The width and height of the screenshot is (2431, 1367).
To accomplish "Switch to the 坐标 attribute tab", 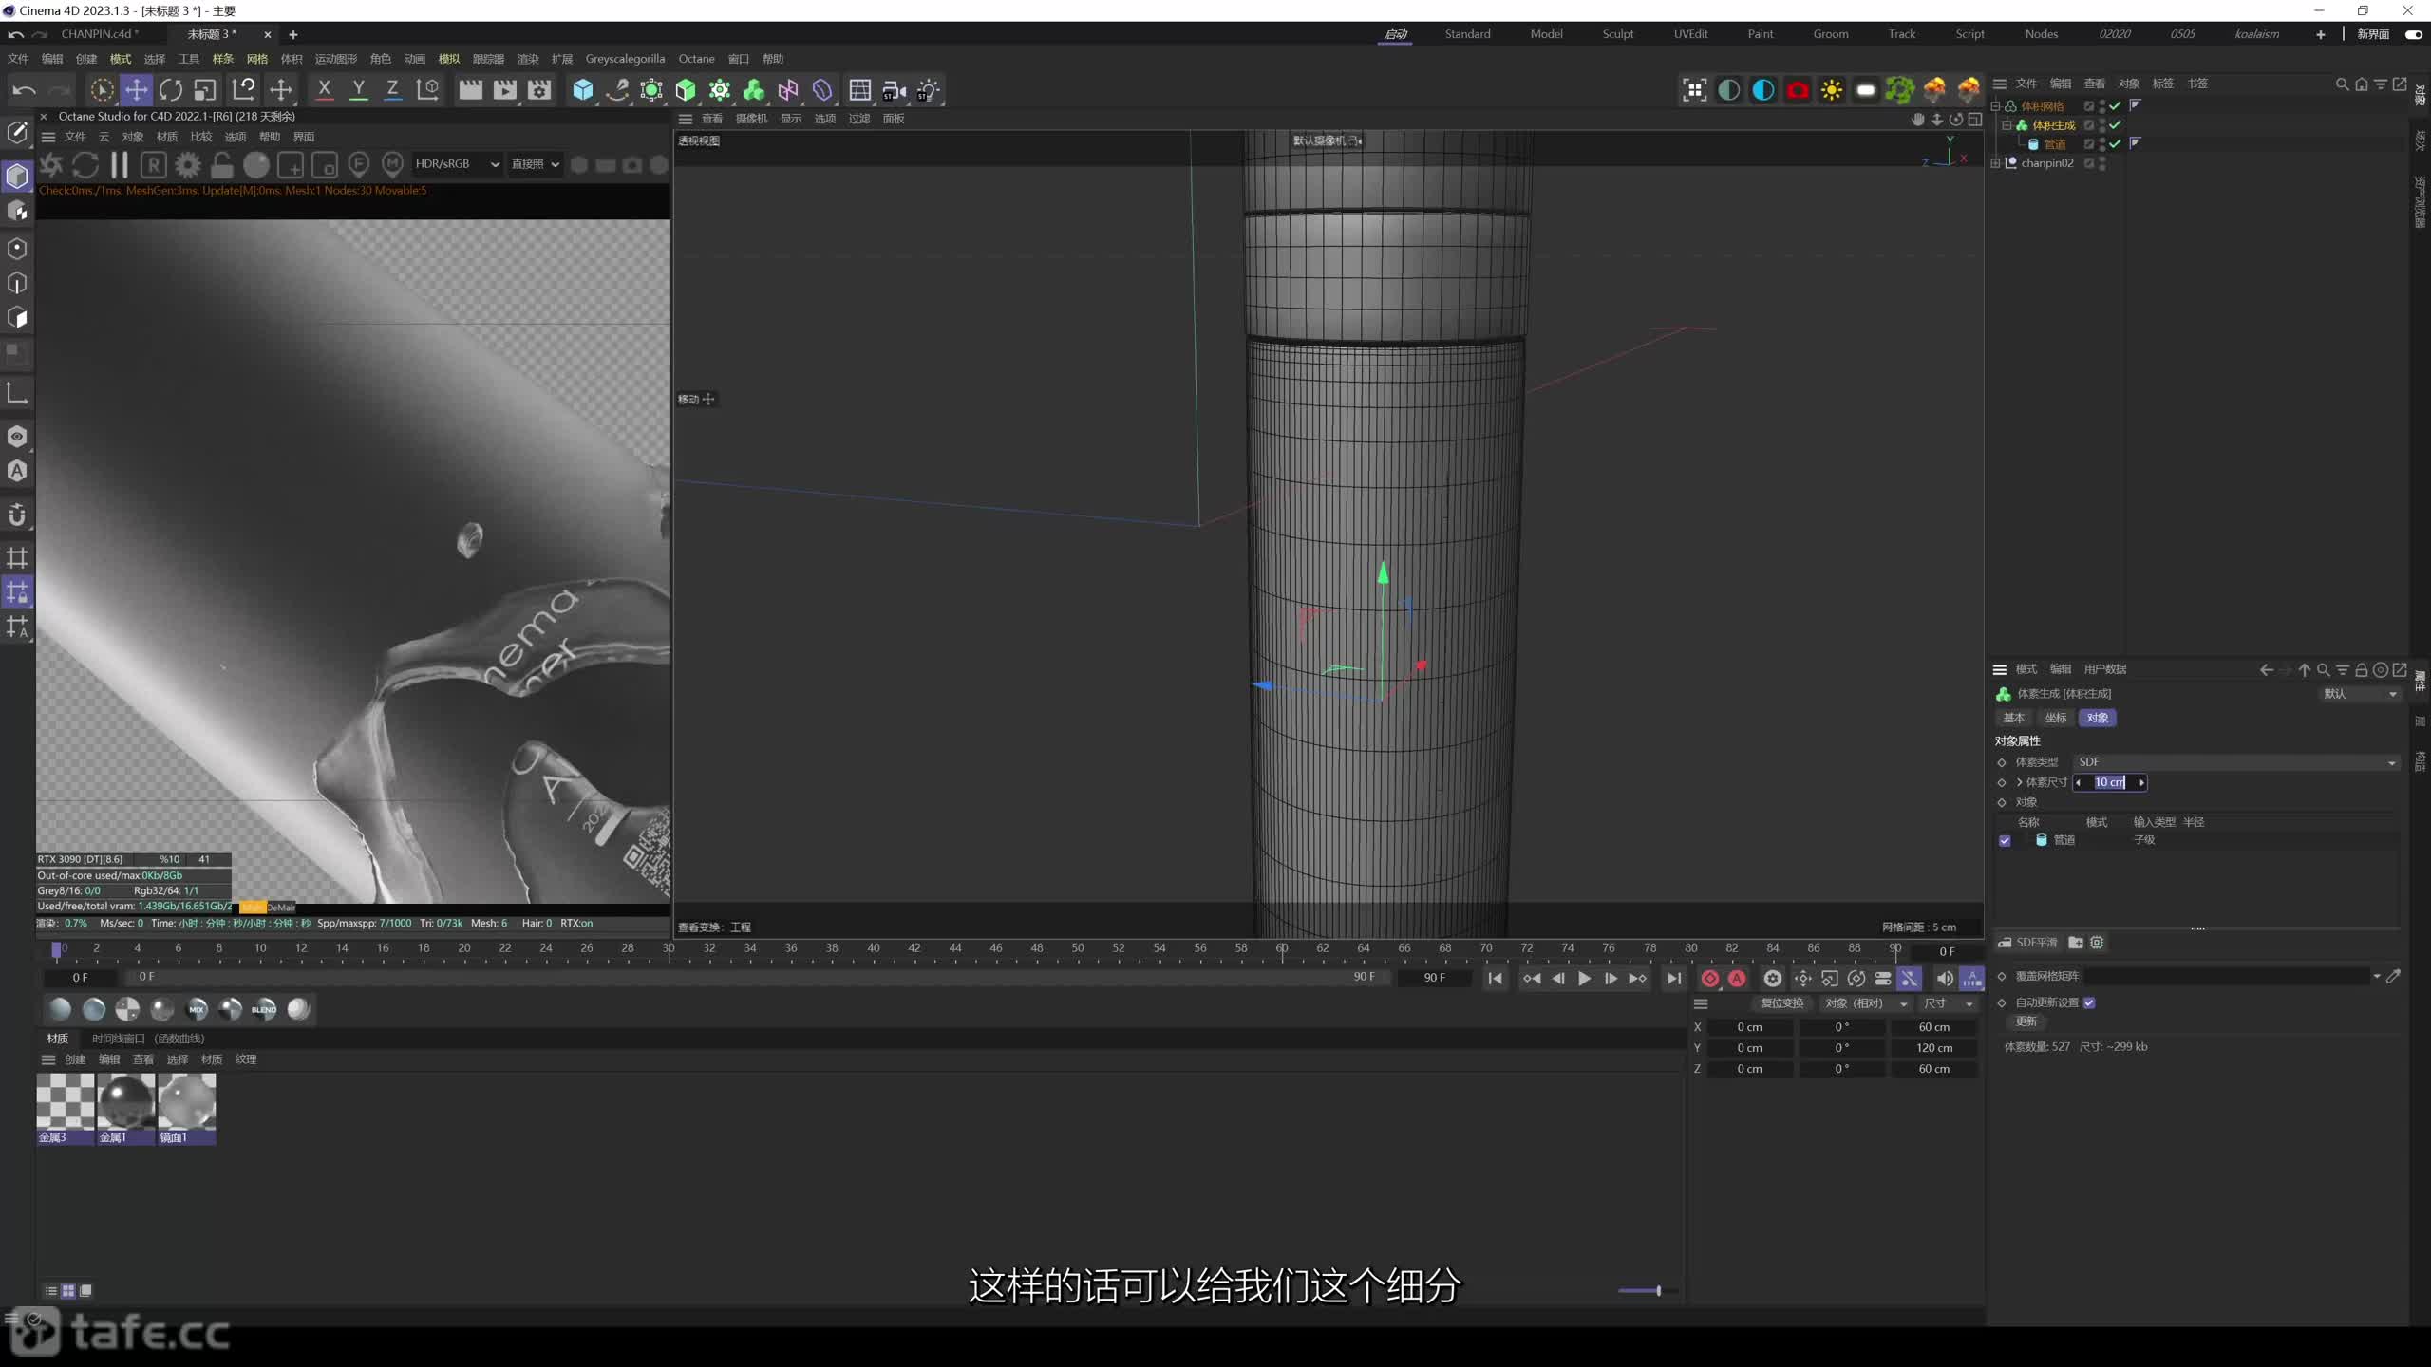I will [2055, 718].
